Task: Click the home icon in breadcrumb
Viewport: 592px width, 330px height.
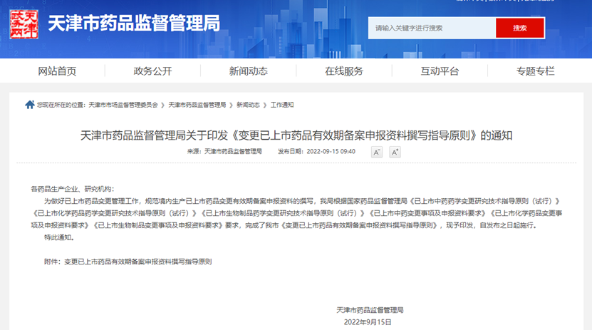Action: [x=29, y=105]
